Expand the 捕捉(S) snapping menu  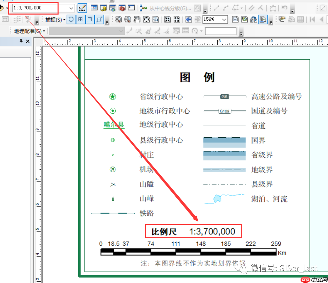coord(54,20)
